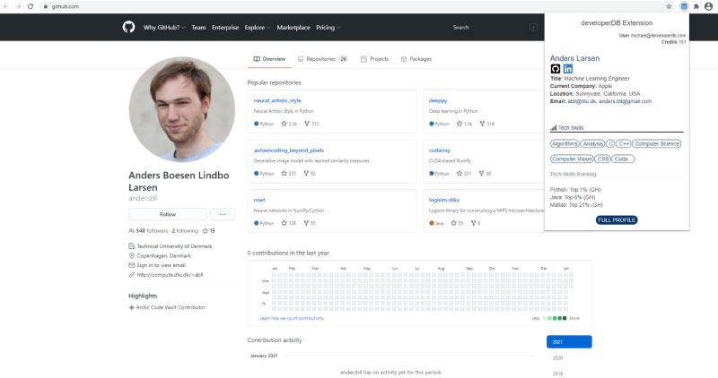
Task: Click the starred count star icon near followers
Action: 206,231
